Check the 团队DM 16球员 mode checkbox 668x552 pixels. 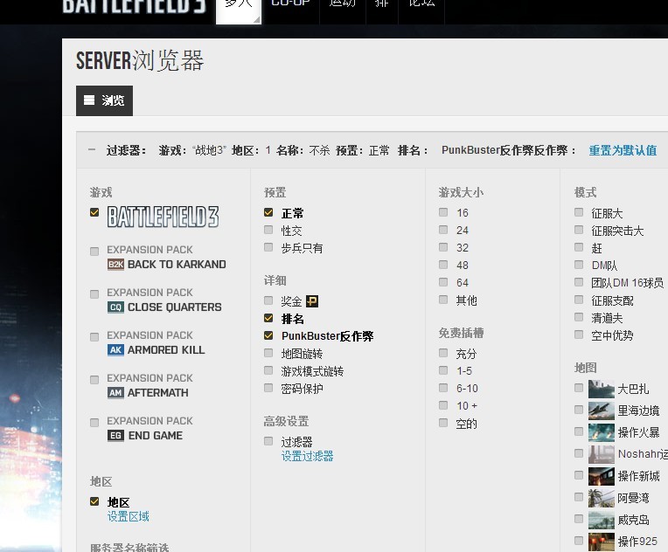click(579, 282)
